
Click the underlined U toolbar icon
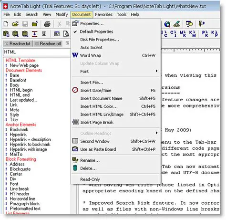[44, 33]
